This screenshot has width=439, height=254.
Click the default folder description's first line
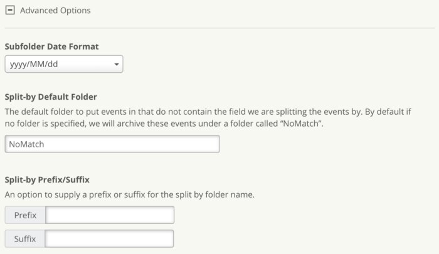coord(207,112)
